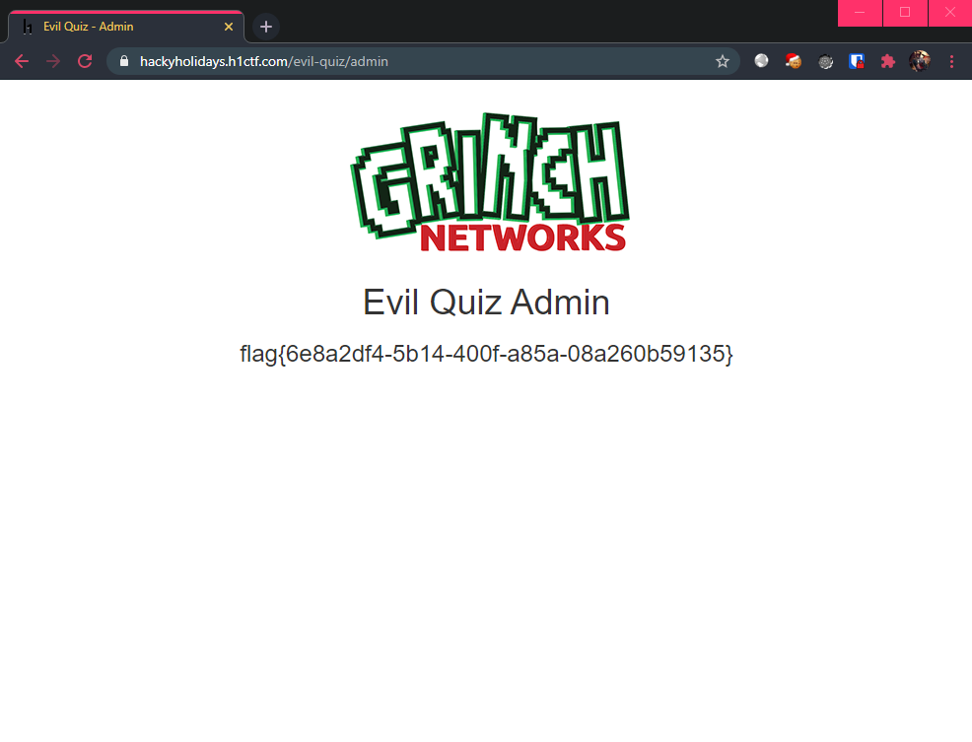Expand the Chrome three-dot menu
The width and height of the screenshot is (972, 742).
coord(951,61)
